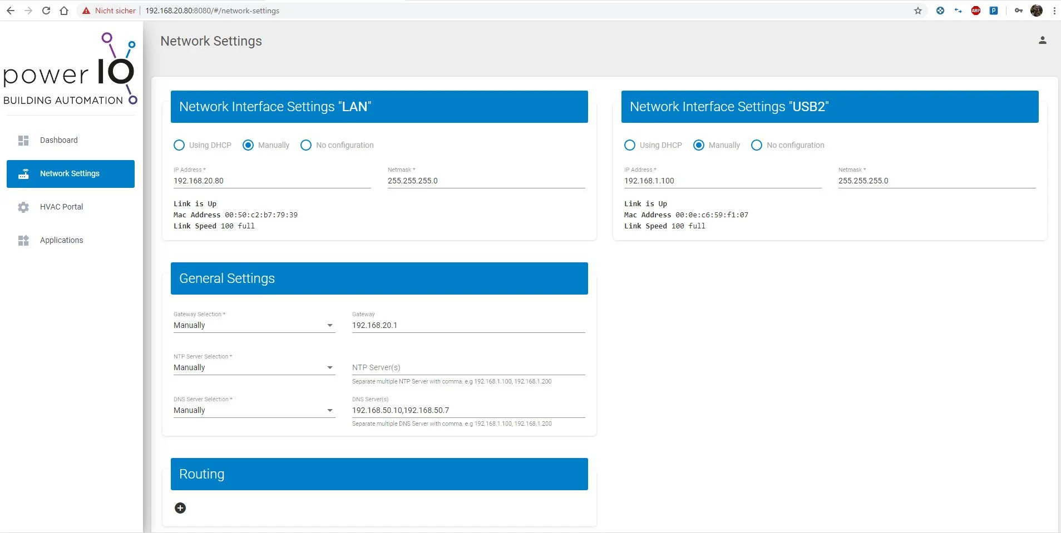Click the HVAC Portal gear icon
This screenshot has height=533, width=1061.
tap(23, 207)
